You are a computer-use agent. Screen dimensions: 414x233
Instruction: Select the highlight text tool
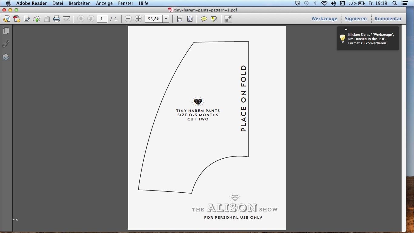point(214,19)
